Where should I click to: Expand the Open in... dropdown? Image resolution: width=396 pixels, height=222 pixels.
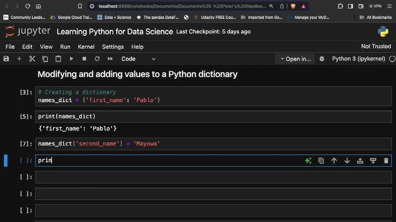(x=296, y=59)
